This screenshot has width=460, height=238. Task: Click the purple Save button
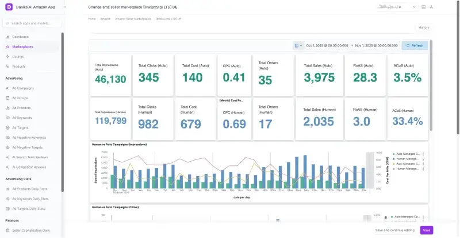[x=426, y=230]
